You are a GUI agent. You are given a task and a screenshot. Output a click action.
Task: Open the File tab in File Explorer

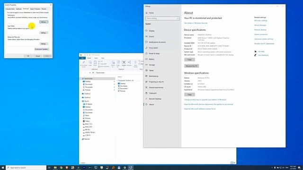pyautogui.click(x=82, y=58)
